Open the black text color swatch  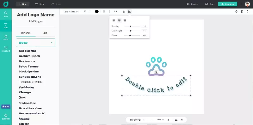point(97,11)
